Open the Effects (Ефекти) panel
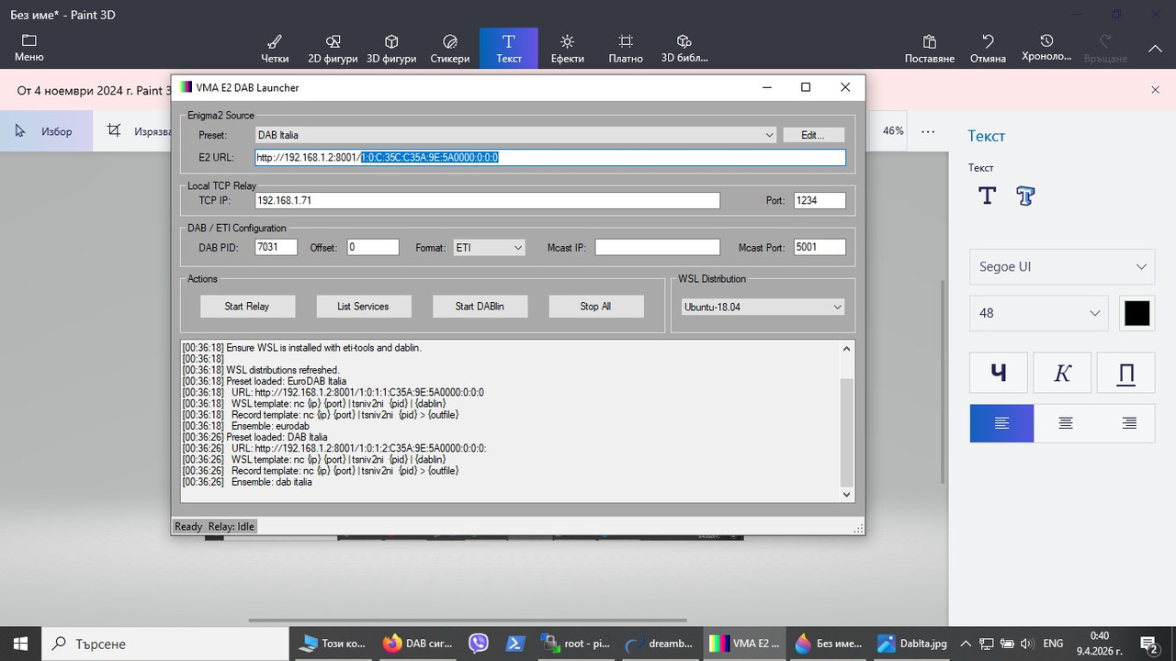Screen dimensions: 1176x661 568,49
